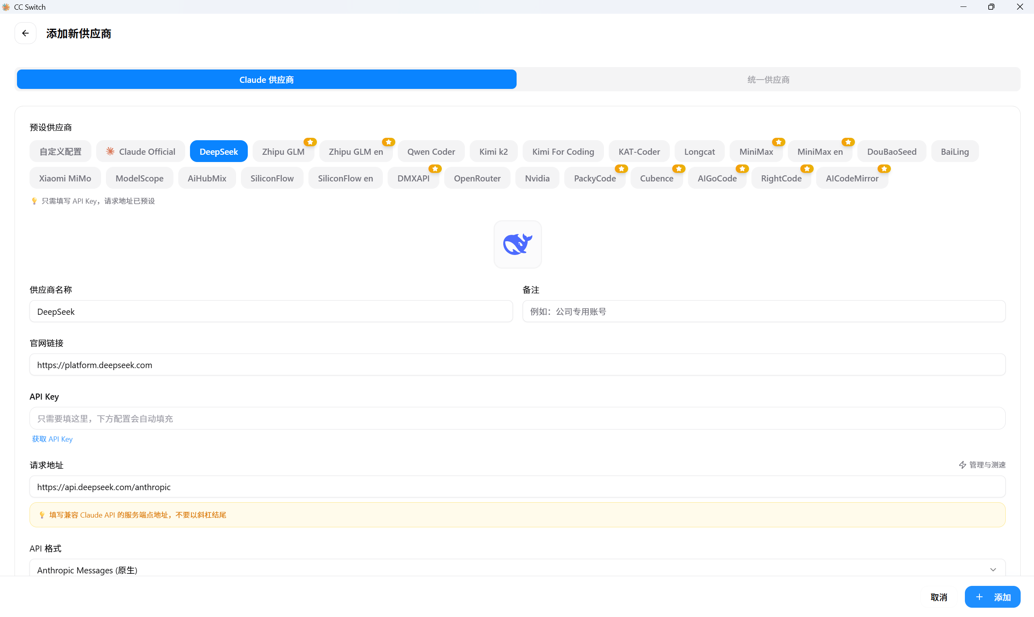
Task: Click the 取消 button
Action: point(939,597)
